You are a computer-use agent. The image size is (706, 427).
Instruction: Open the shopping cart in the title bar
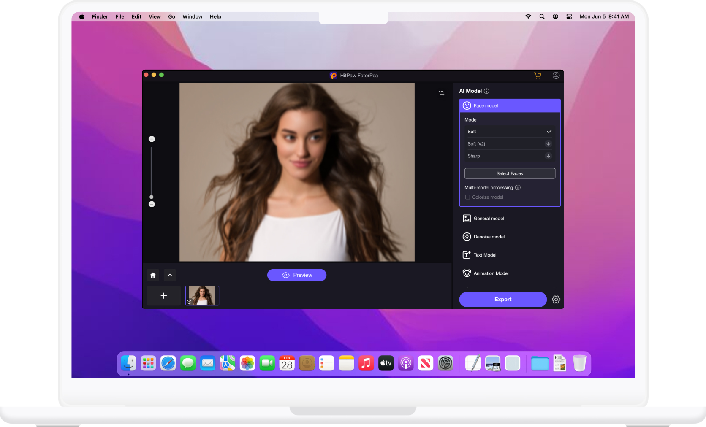click(538, 76)
